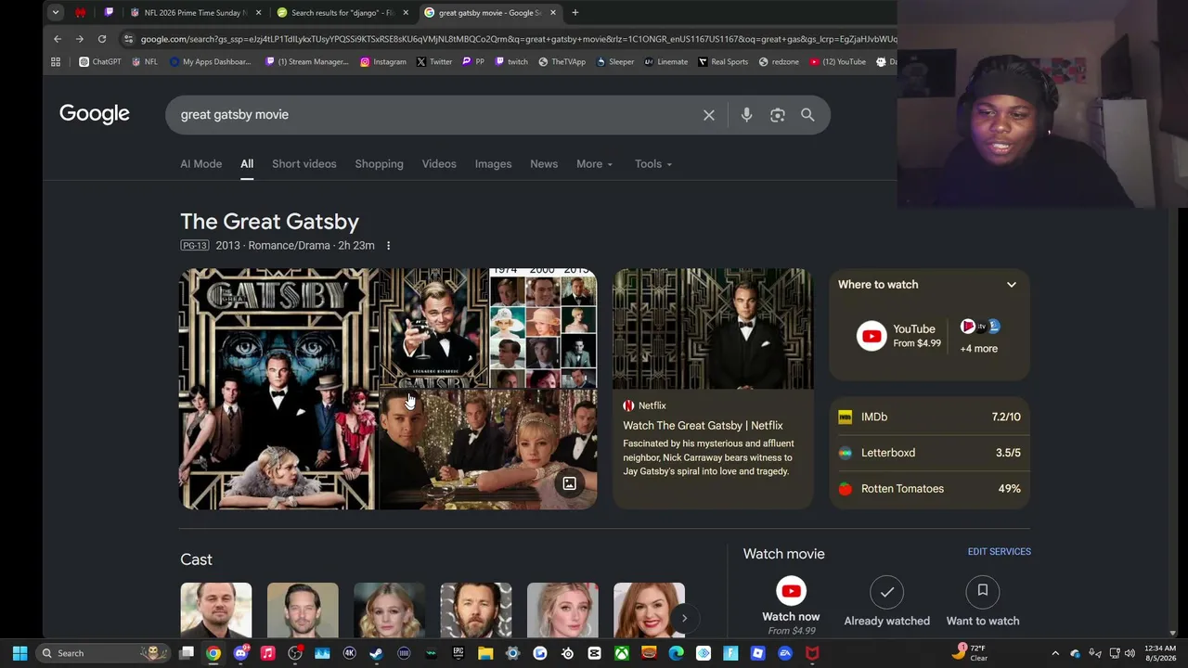Open the weather widget showing 72°F Clear

click(x=971, y=653)
